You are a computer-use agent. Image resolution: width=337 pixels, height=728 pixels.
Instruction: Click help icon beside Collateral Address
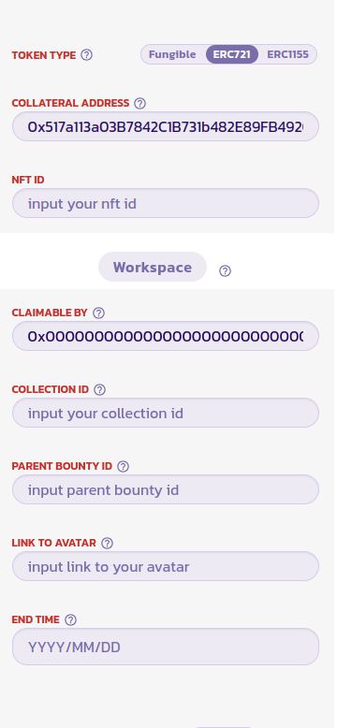pyautogui.click(x=139, y=103)
